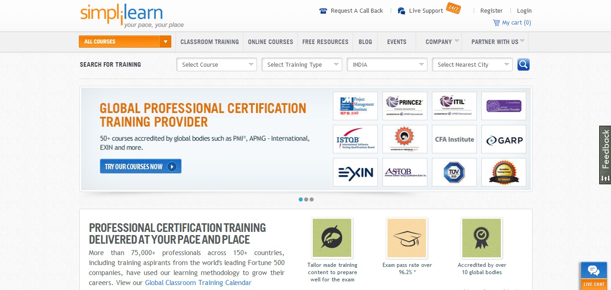Viewport: 611px width, 290px height.
Task: Click the orange 24/7 badge
Action: pyautogui.click(x=453, y=8)
